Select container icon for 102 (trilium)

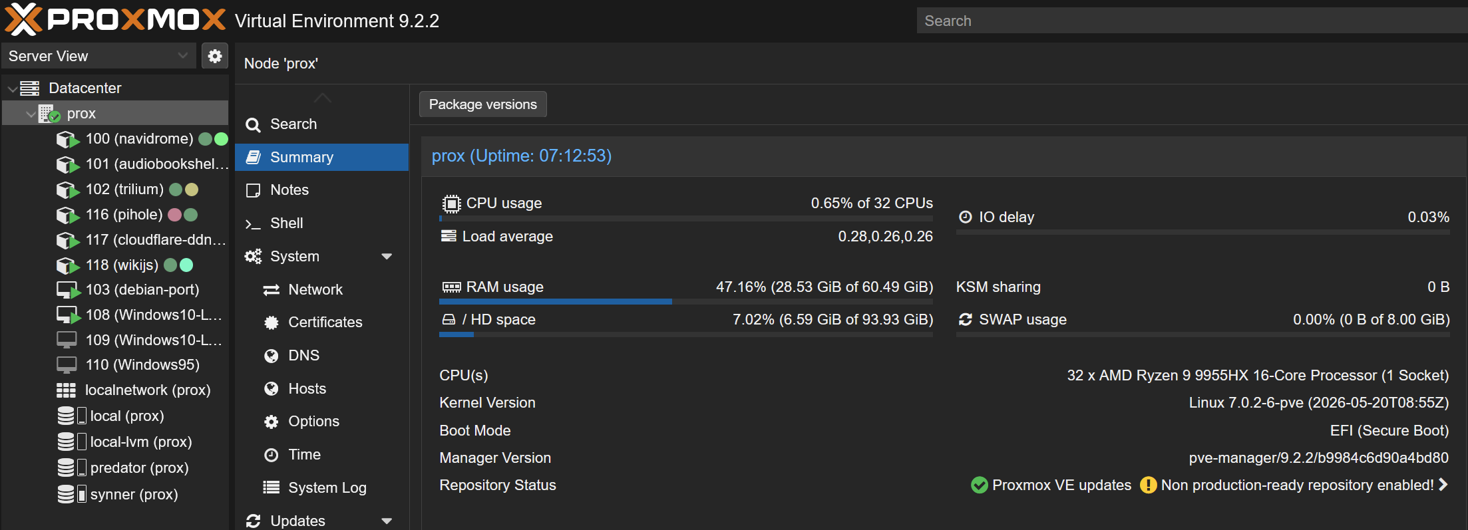point(68,190)
